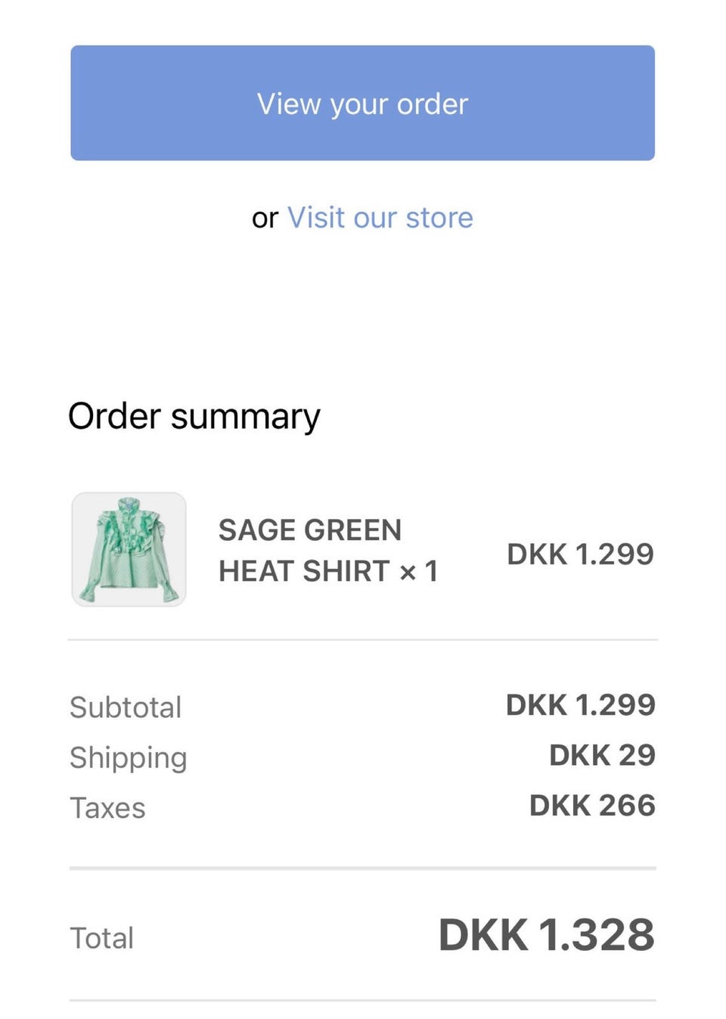Click the Total label
This screenshot has height=1019, width=726.
tap(101, 938)
